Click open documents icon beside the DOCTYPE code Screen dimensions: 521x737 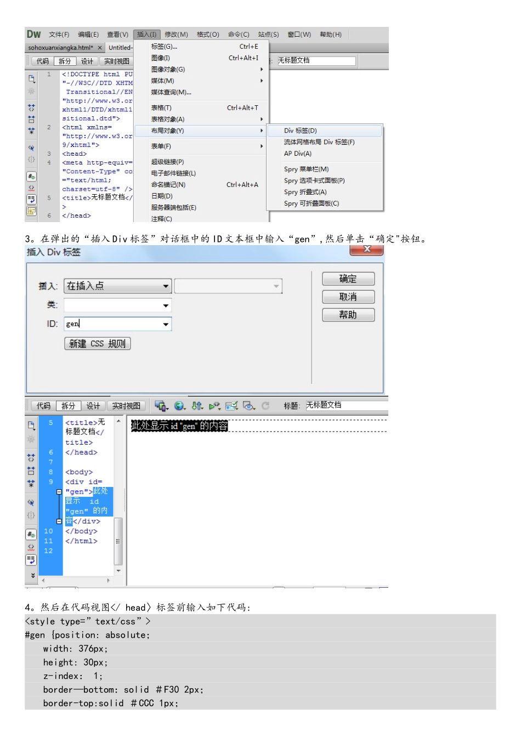31,78
